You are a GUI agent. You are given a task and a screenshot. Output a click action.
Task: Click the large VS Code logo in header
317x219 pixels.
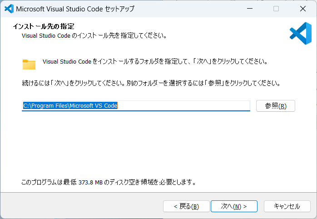(x=300, y=33)
